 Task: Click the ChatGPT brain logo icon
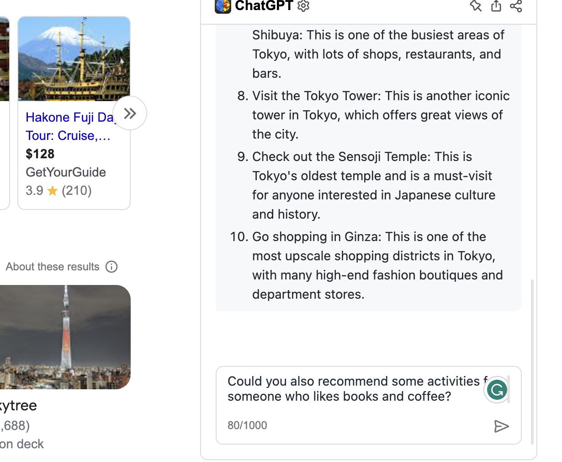click(223, 6)
